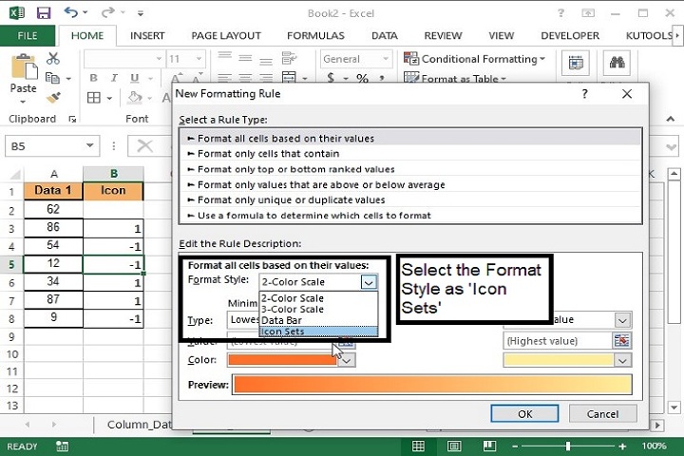
Task: Choose 2-Color Scale from dropdown list
Action: coord(318,298)
